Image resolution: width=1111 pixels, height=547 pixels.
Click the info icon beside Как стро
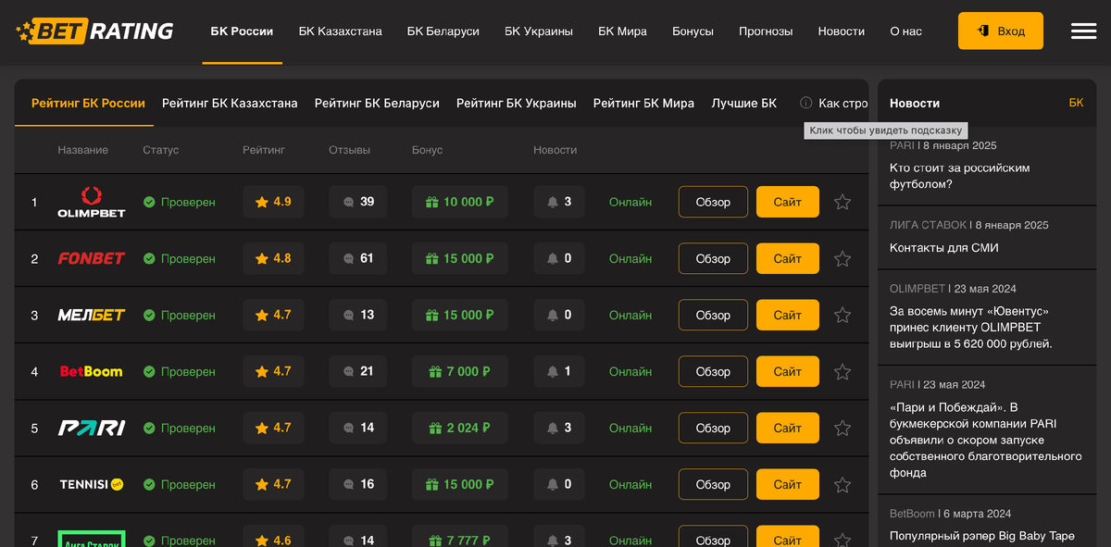(x=806, y=104)
